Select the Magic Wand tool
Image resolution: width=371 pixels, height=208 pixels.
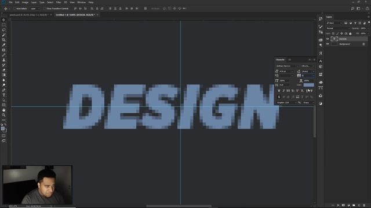3,35
